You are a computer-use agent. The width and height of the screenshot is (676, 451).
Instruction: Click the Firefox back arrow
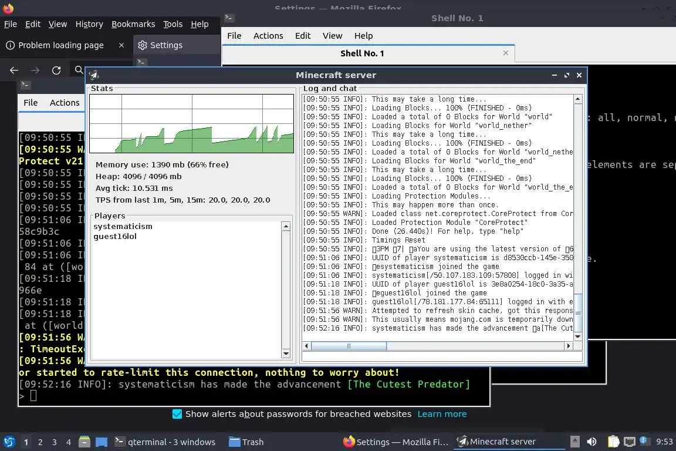point(14,70)
